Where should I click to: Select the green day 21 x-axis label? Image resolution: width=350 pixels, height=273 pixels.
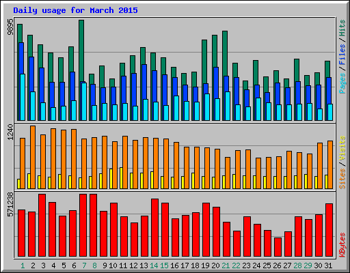(226, 265)
